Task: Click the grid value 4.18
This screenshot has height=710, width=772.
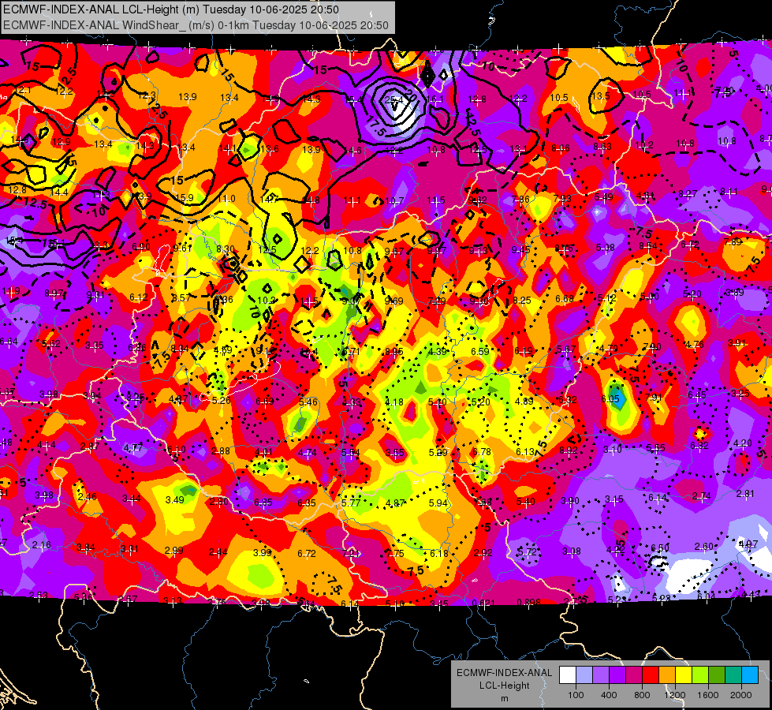Action: [394, 402]
